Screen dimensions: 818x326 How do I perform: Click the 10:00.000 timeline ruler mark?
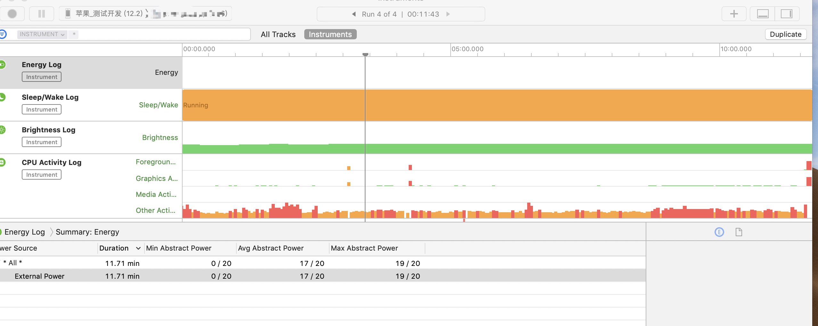(x=736, y=49)
